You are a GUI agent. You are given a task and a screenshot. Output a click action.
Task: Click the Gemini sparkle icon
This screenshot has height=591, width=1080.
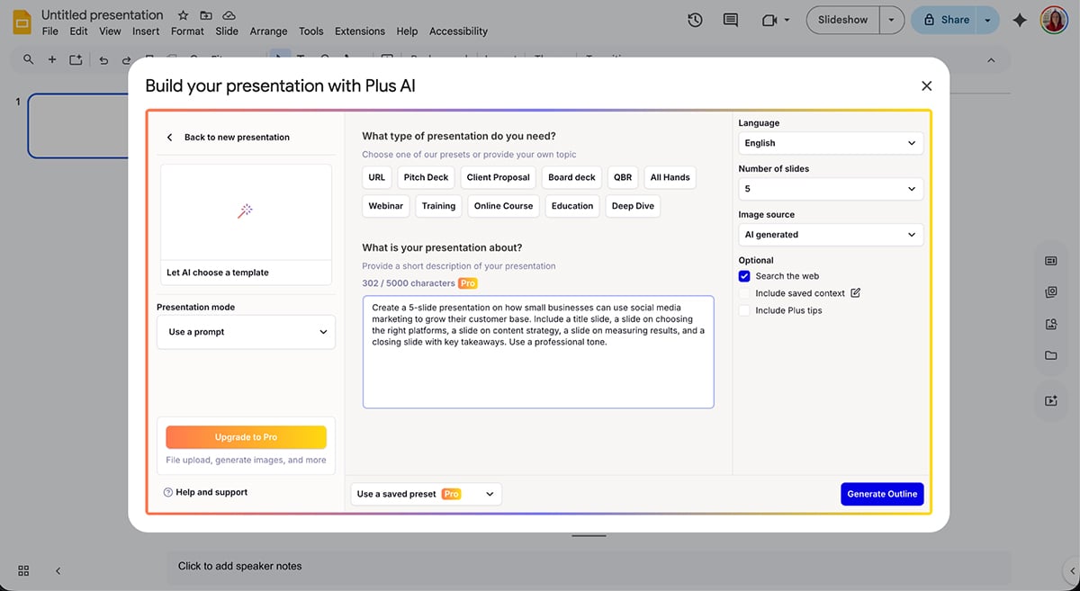tap(1020, 20)
